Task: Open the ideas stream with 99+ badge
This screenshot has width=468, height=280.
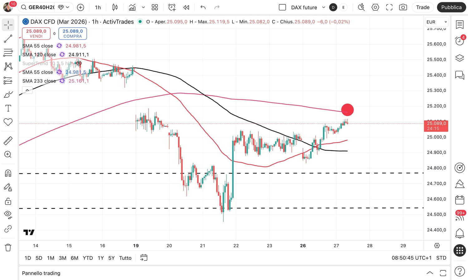Action: click(x=460, y=216)
